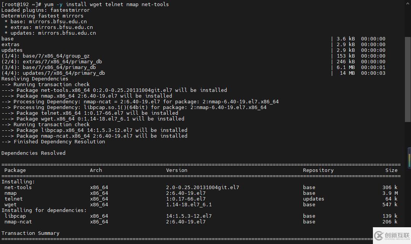Select the Package column header
The height and width of the screenshot is (244, 411).
click(x=15, y=170)
